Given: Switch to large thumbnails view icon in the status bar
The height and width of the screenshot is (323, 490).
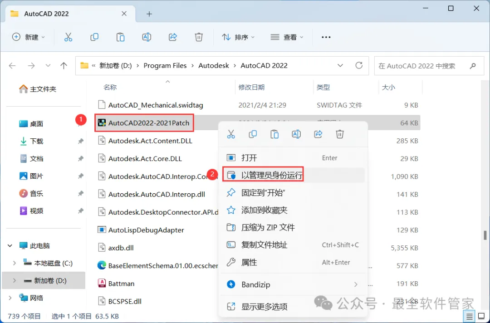Looking at the screenshot, I should (481, 317).
